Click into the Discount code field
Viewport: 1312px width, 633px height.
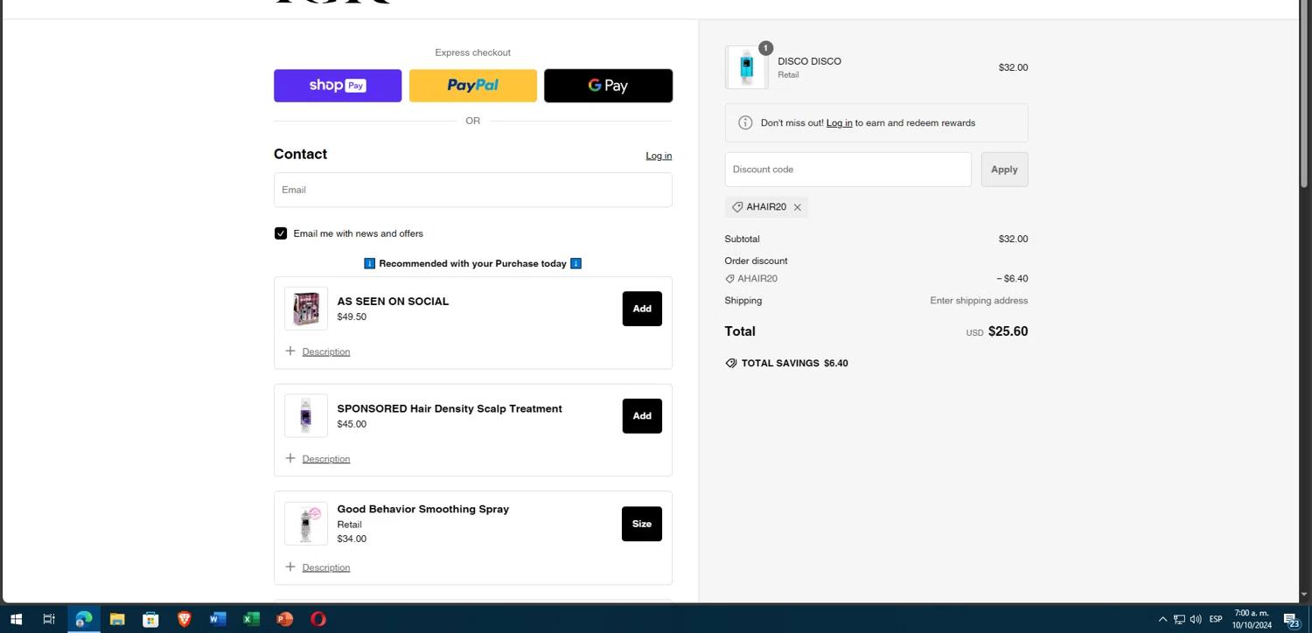coord(848,170)
